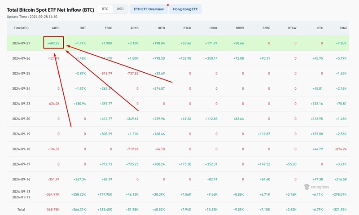Screen dimensions: 359x215
Task: Select the 2024-09-17 date cell
Action: 21,164
